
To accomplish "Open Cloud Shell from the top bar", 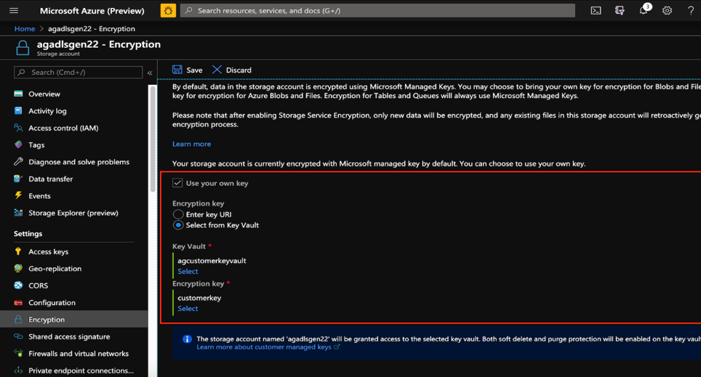I will click(596, 10).
